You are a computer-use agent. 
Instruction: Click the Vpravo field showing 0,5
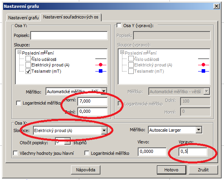tap(193, 152)
